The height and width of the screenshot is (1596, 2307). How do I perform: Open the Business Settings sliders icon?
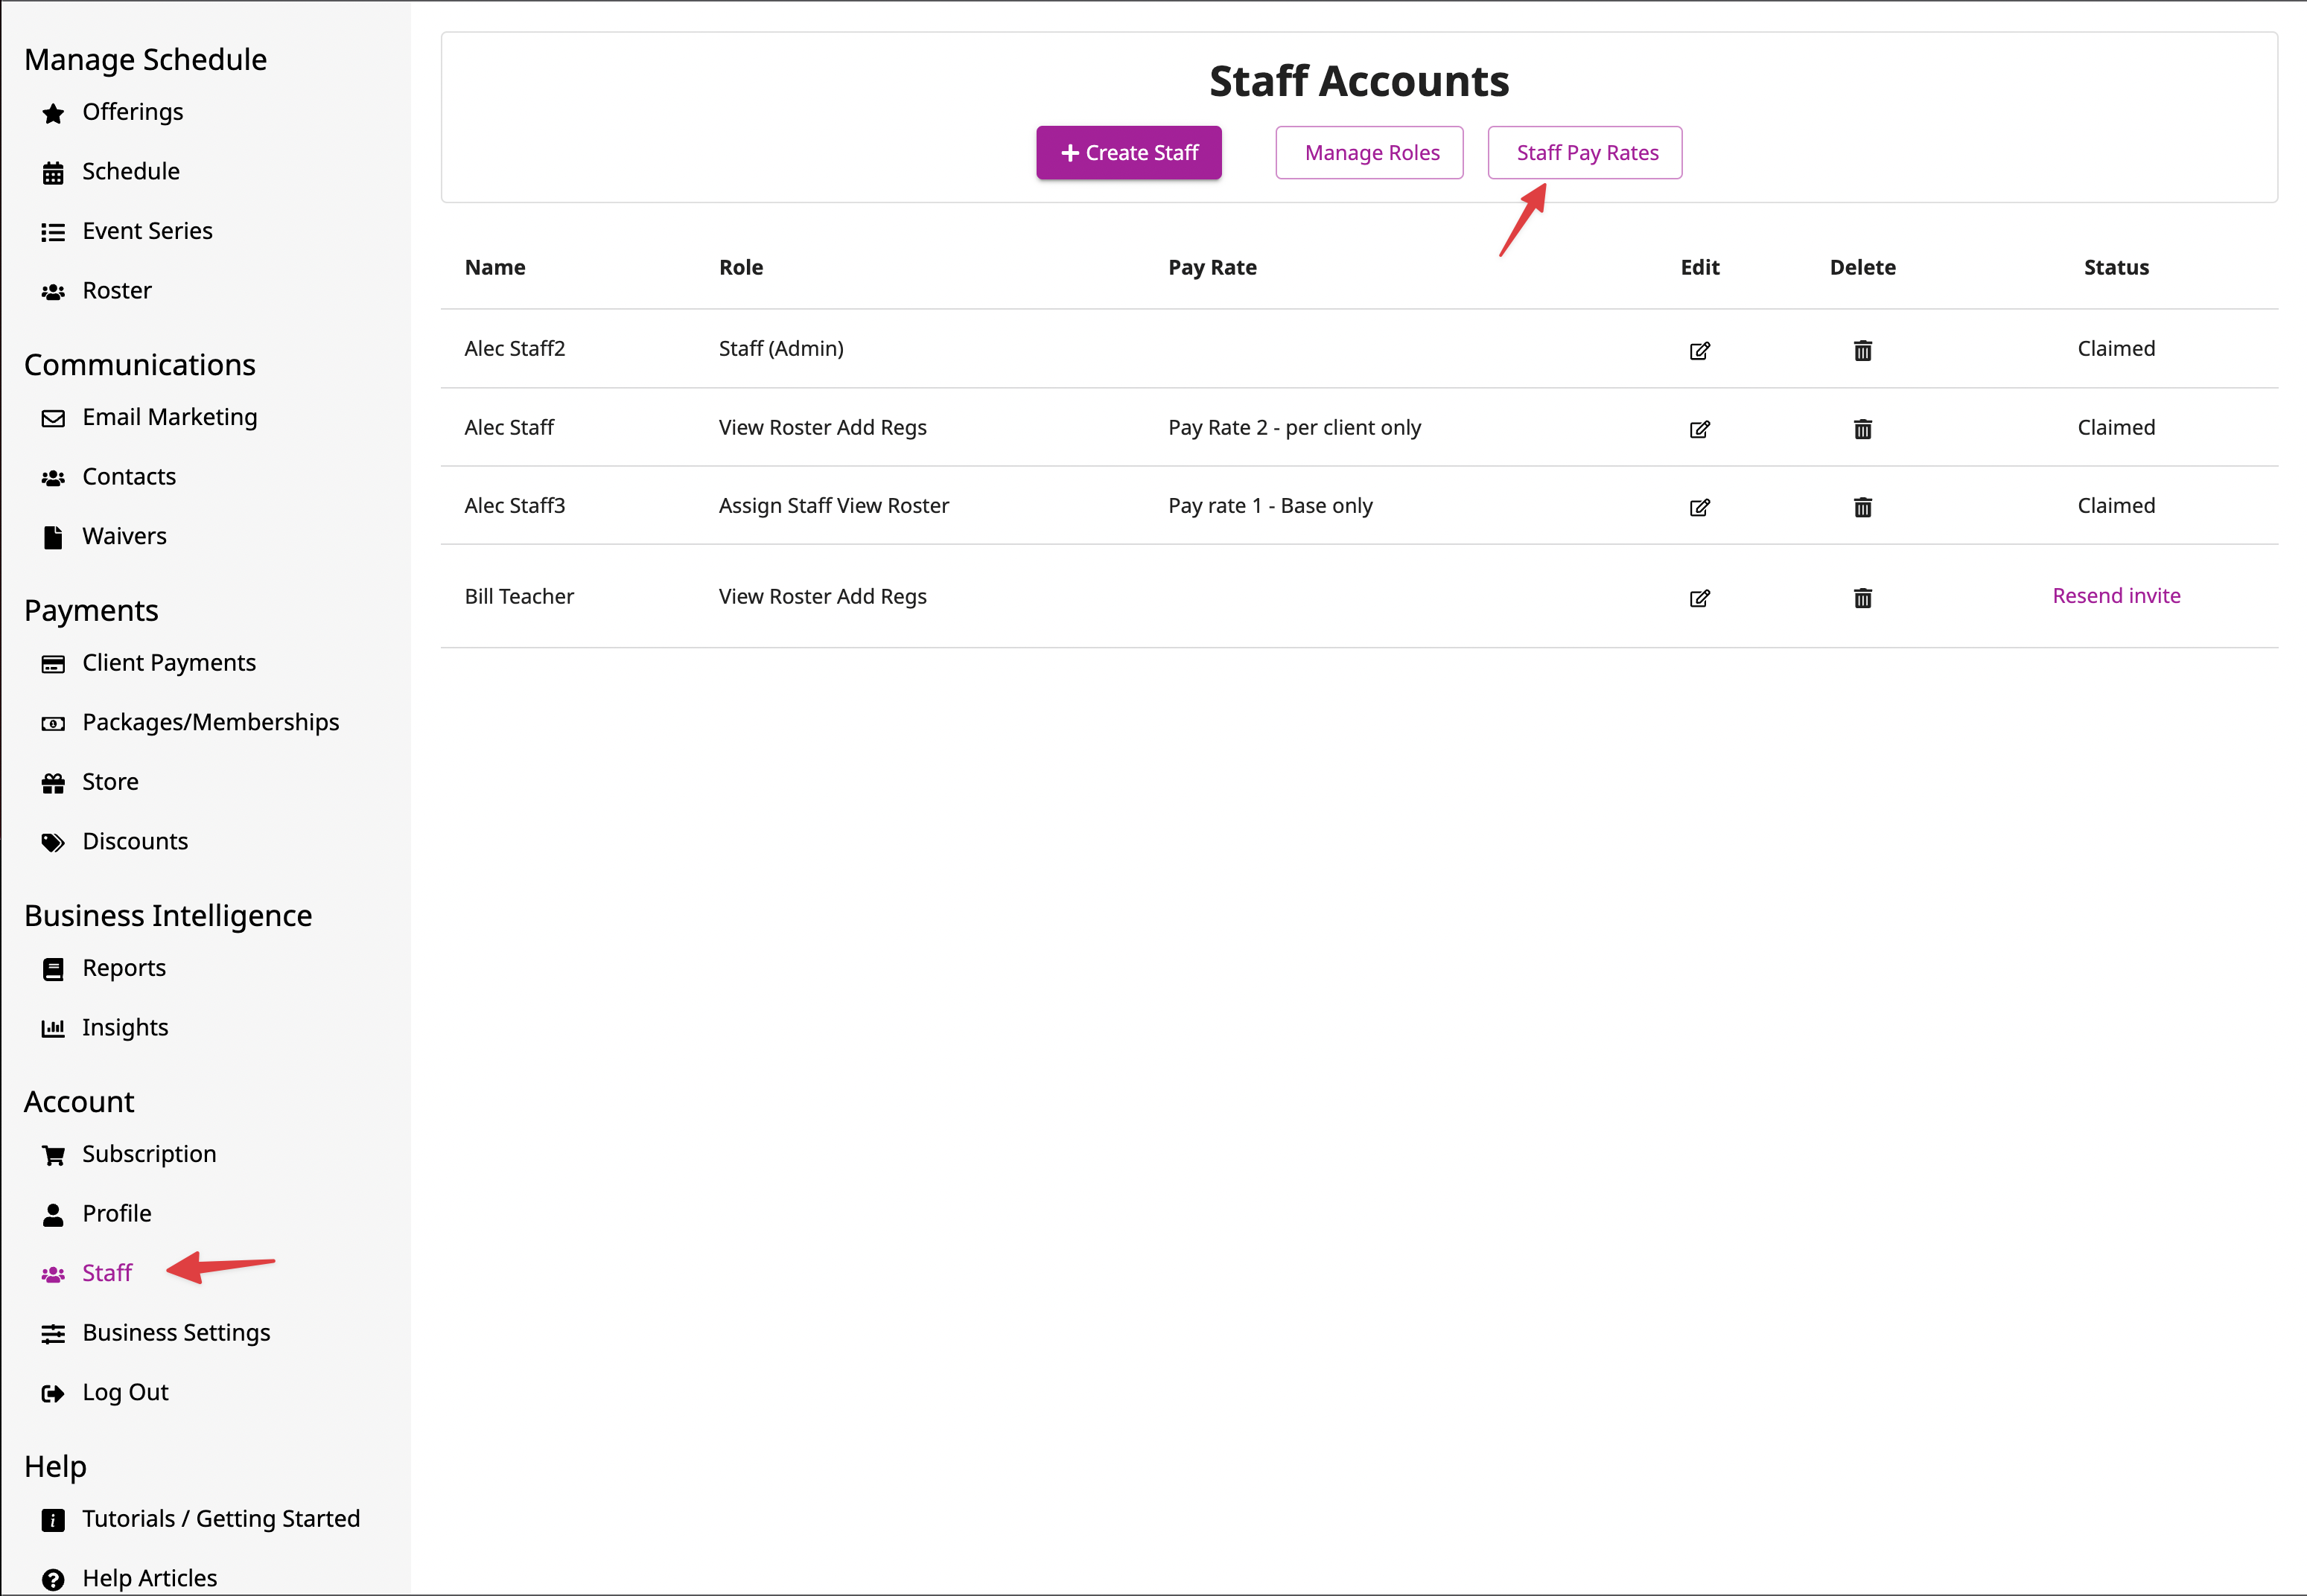point(54,1333)
